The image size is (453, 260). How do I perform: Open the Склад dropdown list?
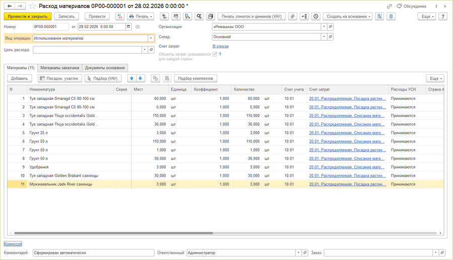[x=324, y=37]
